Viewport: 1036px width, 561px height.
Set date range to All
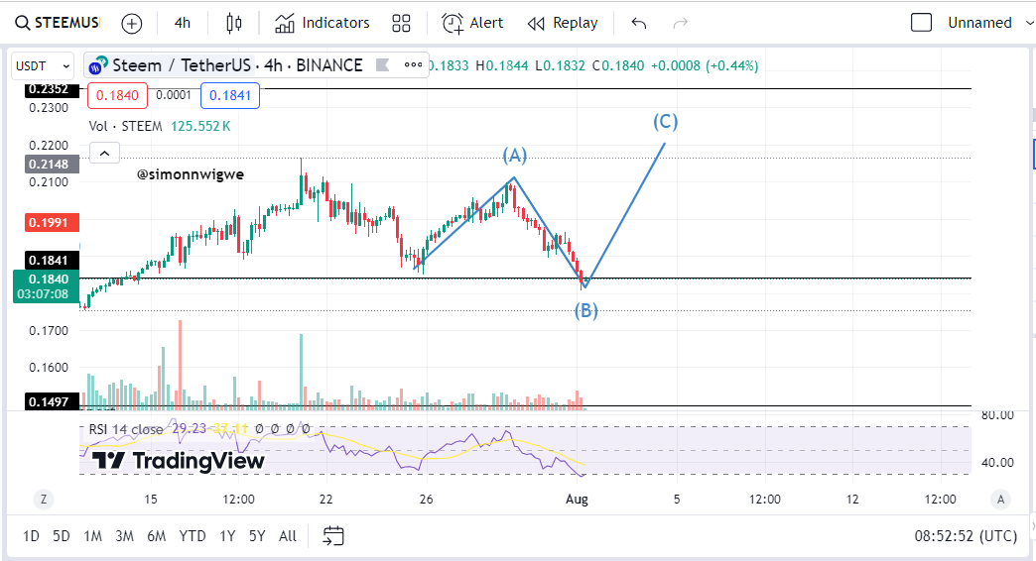pos(288,536)
